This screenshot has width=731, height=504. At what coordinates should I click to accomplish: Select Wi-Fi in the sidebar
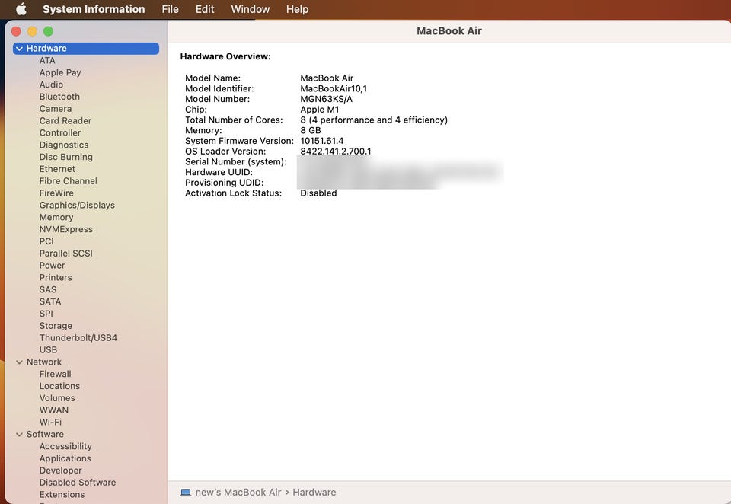[50, 422]
